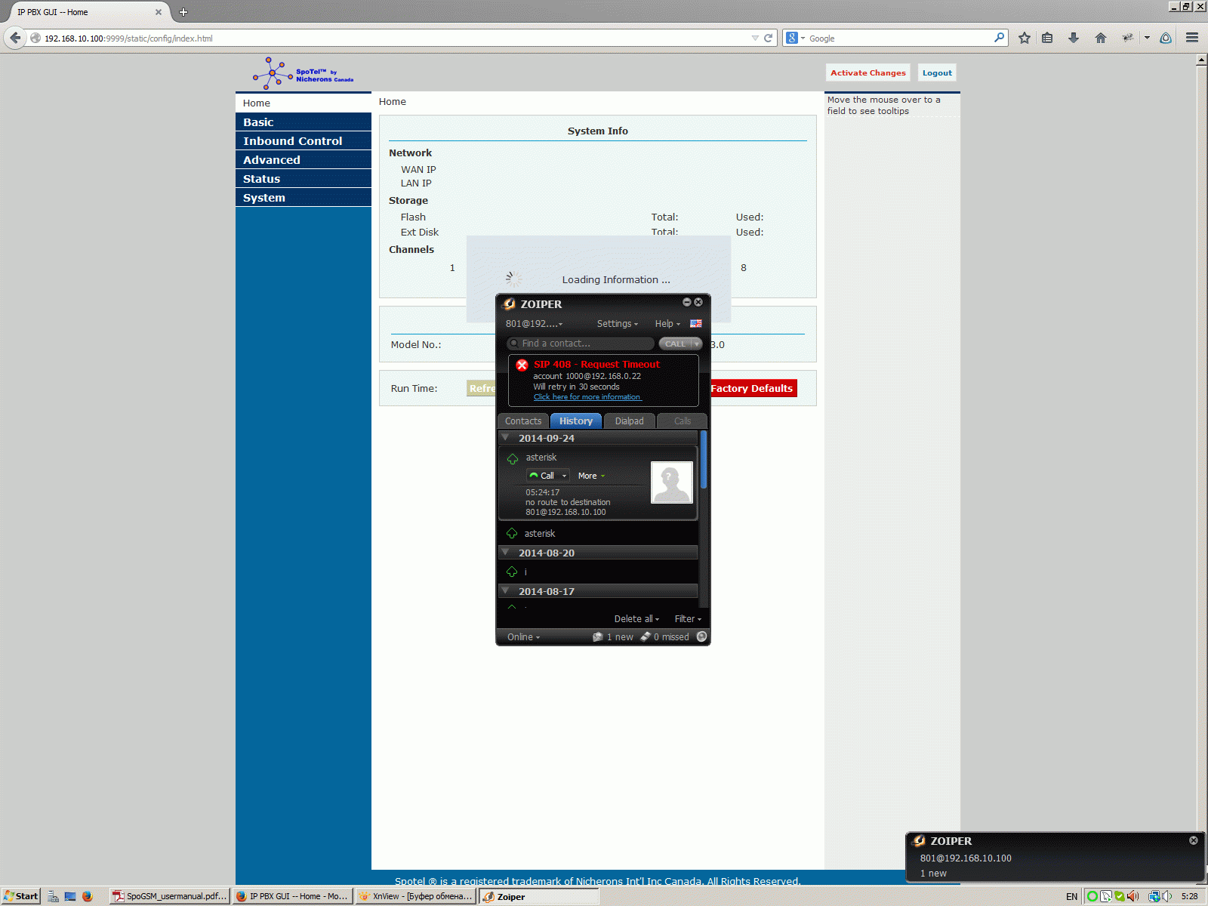Click the Logout button
1208x906 pixels.
pos(937,73)
